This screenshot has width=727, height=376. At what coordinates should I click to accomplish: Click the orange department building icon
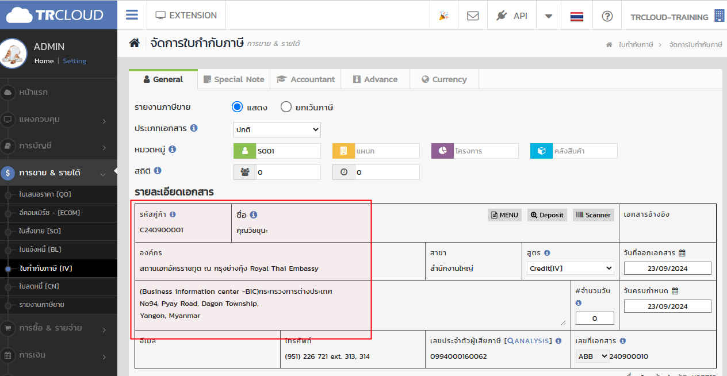click(344, 151)
